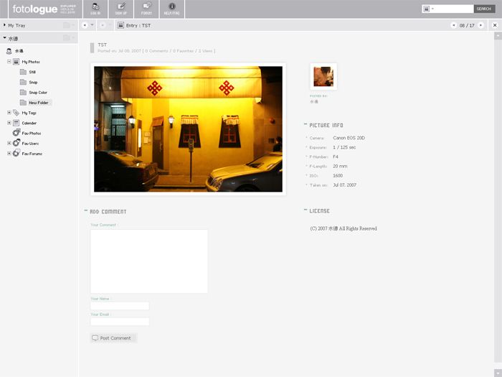Click the Fav Users star icon
This screenshot has width=502, height=377.
pyautogui.click(x=16, y=143)
